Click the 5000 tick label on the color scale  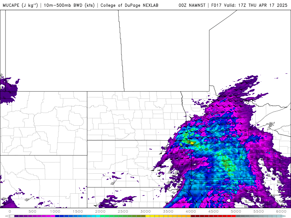click(236, 211)
